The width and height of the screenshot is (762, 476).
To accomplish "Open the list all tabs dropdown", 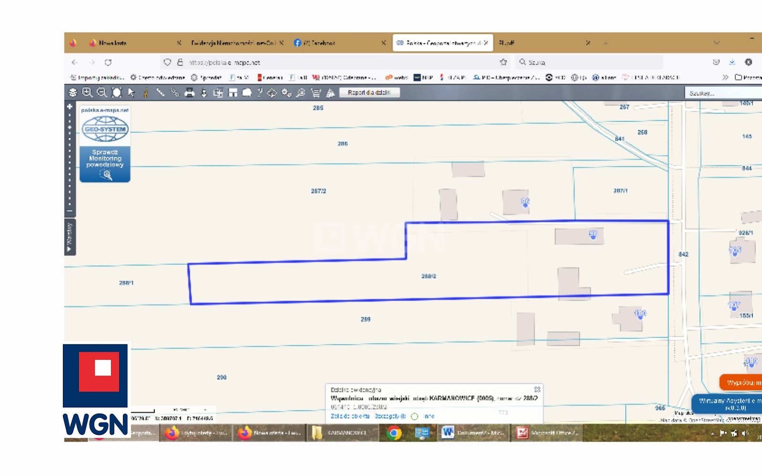I will 716,43.
